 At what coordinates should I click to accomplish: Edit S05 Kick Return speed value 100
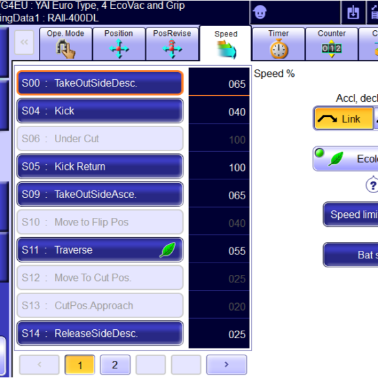[x=219, y=166]
